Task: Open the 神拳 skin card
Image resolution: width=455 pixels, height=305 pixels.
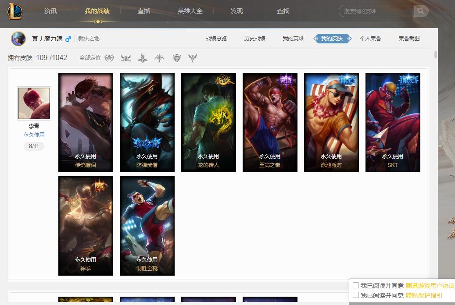Action: click(86, 226)
